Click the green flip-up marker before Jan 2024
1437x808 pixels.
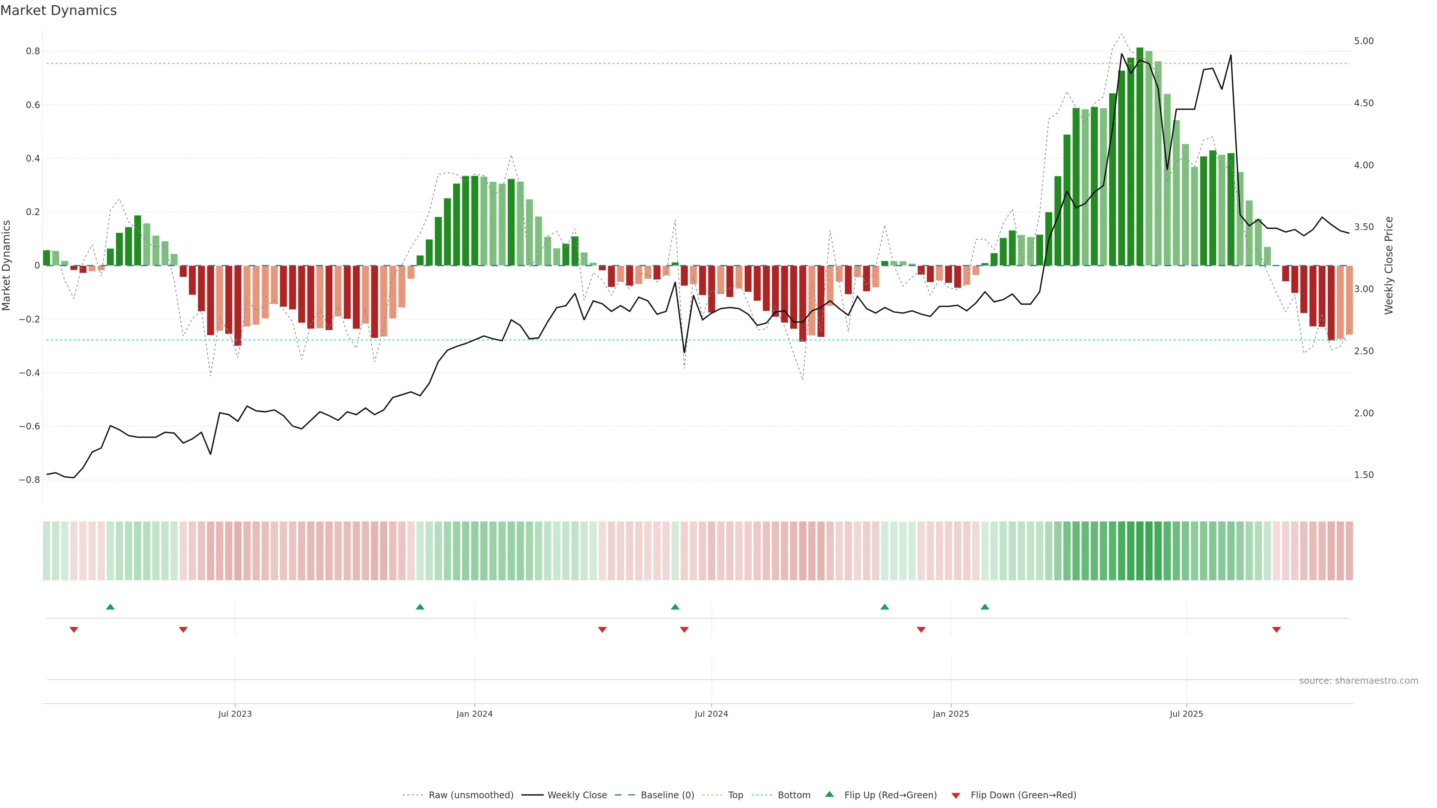click(420, 607)
